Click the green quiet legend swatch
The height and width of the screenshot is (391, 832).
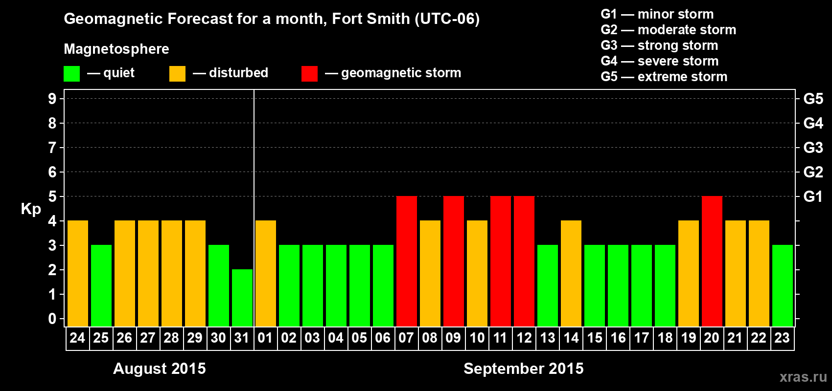(x=71, y=74)
